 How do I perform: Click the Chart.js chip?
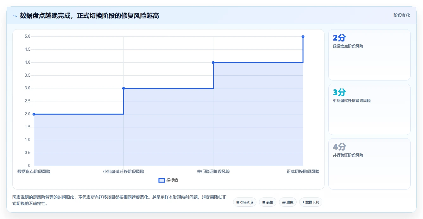(x=245, y=202)
